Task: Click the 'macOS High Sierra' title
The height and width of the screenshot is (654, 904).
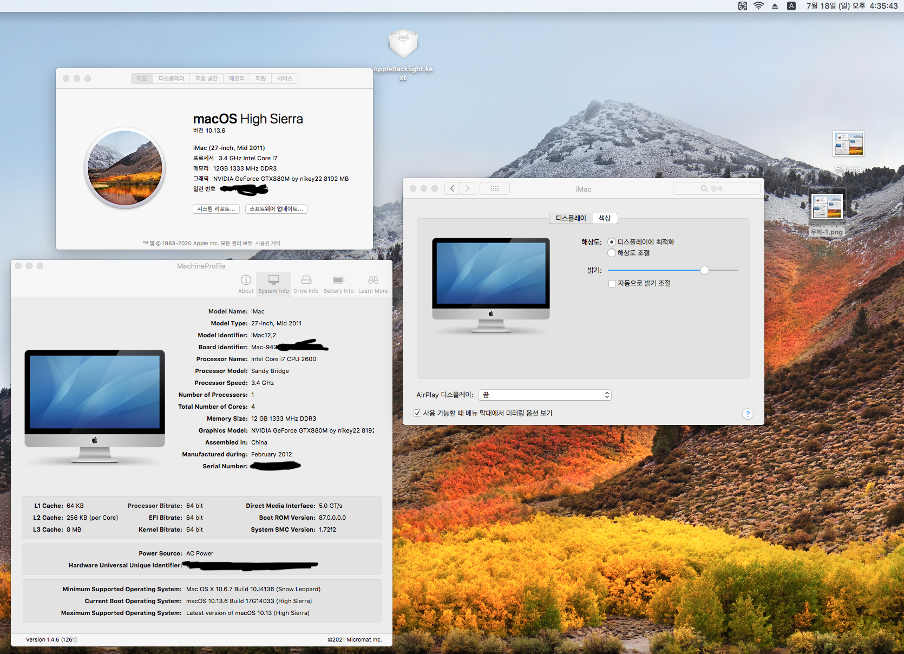Action: click(248, 119)
